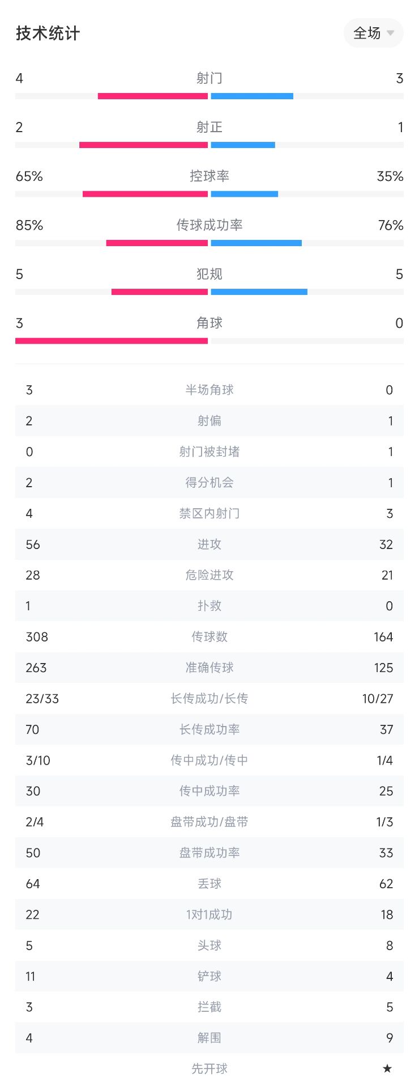Image resolution: width=419 pixels, height=1089 pixels.
Task: Select the 射正 stat label
Action: pyautogui.click(x=209, y=127)
